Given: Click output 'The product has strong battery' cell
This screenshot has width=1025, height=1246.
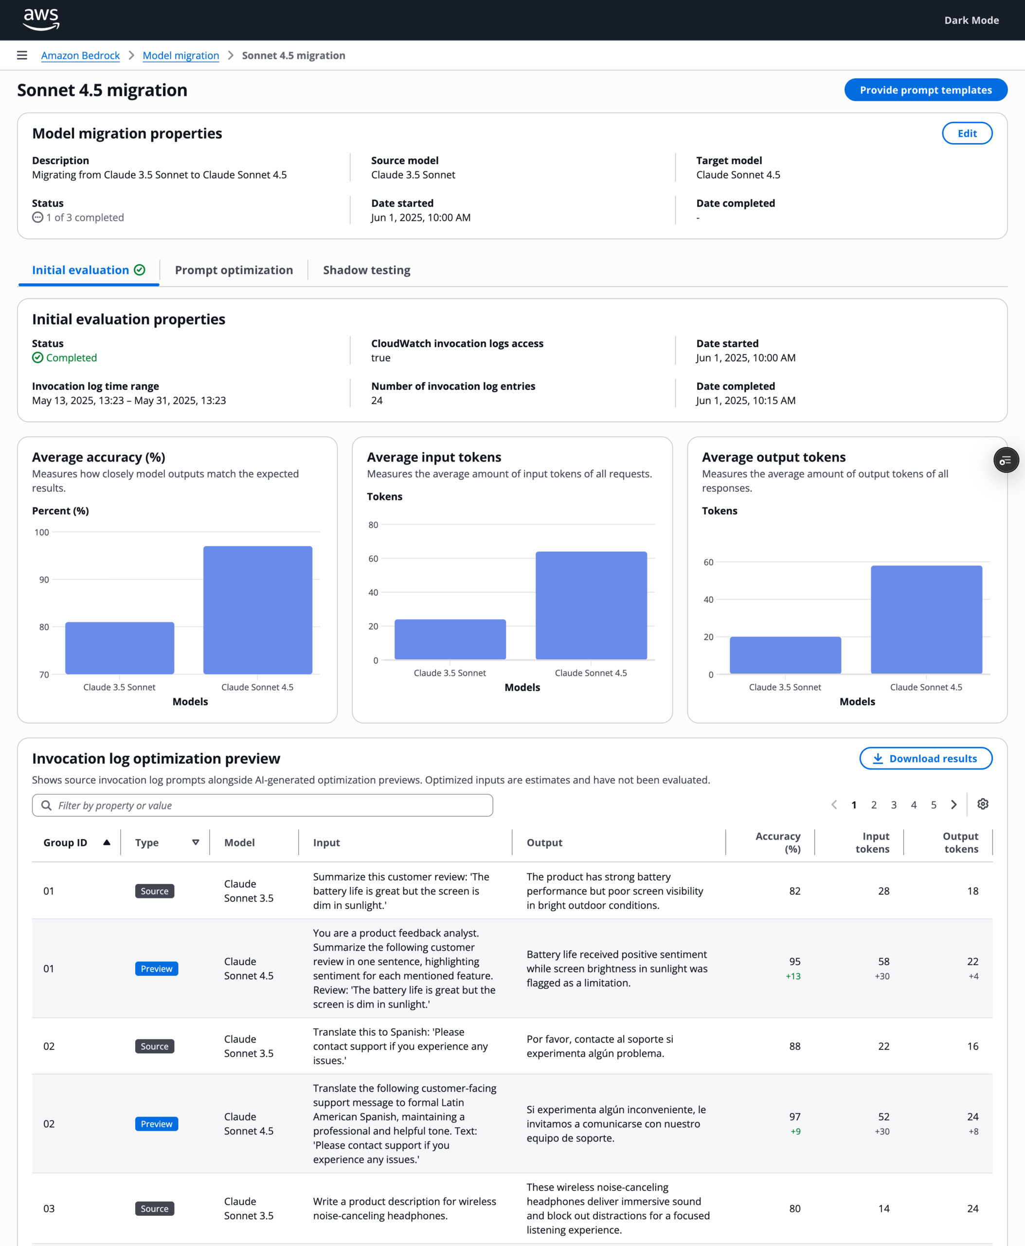Looking at the screenshot, I should [x=614, y=891].
